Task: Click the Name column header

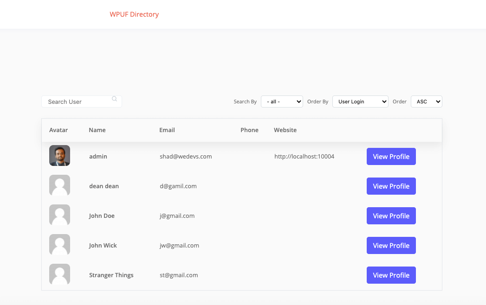Action: tap(97, 130)
